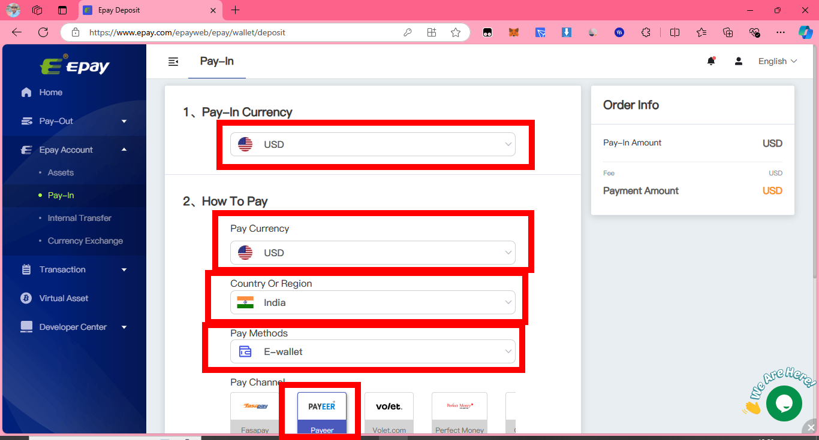Choose Volet.com pay channel
The image size is (819, 440).
click(389, 413)
